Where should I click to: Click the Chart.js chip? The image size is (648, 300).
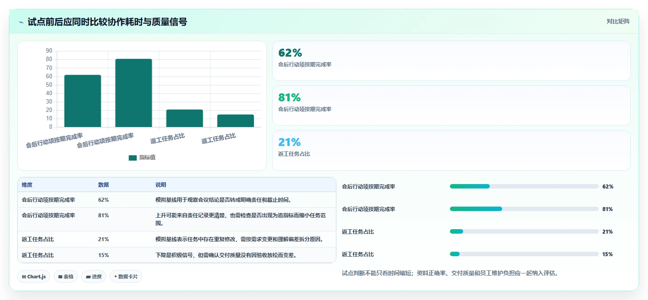[x=34, y=277]
